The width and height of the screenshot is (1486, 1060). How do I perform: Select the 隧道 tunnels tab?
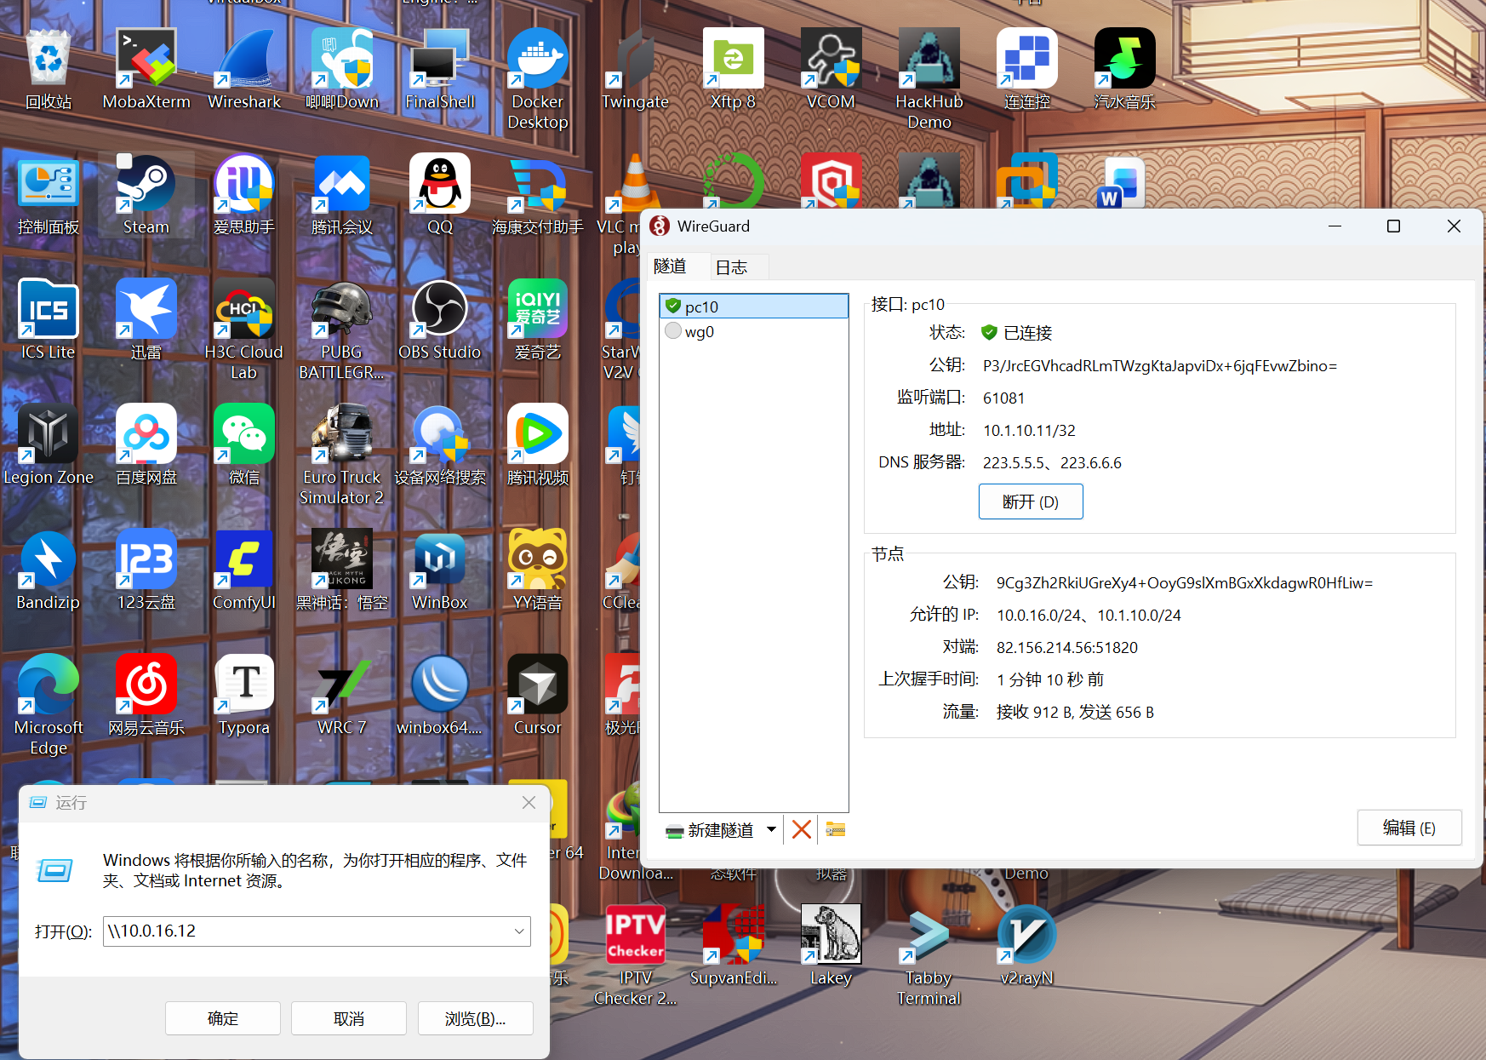(x=671, y=266)
